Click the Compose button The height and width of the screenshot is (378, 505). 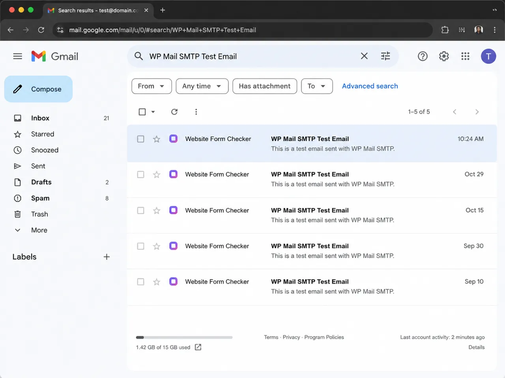[38, 89]
